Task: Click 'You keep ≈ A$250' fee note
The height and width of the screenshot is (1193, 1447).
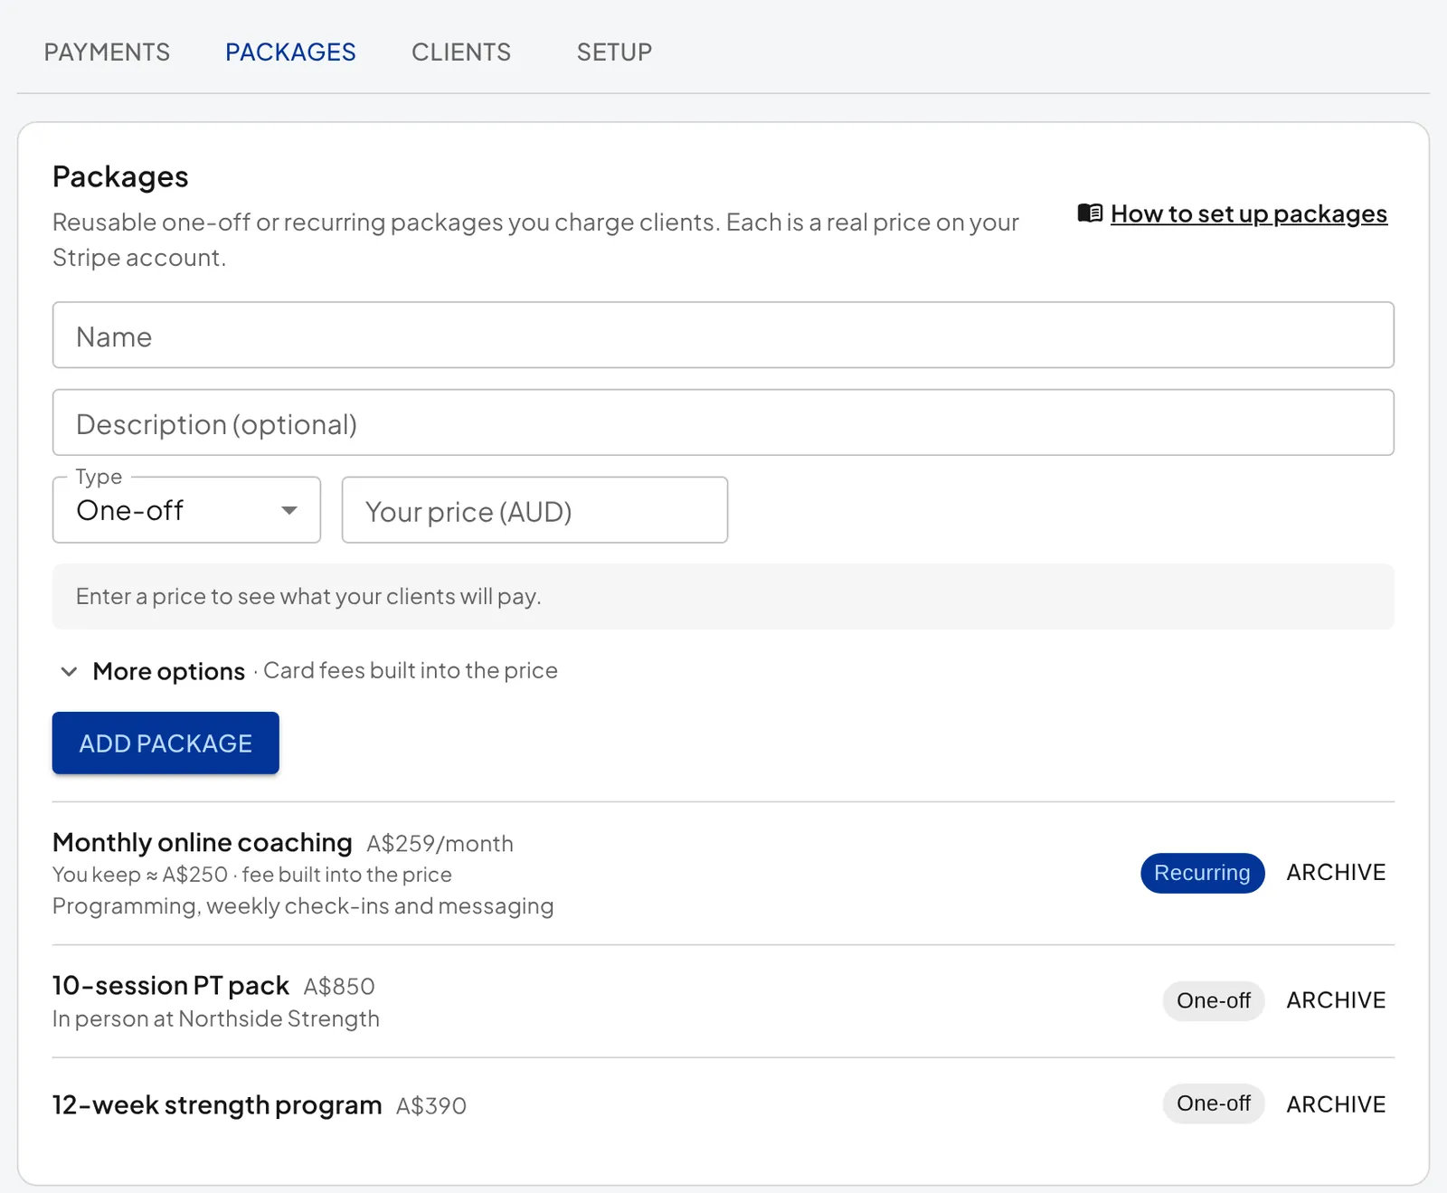Action: [x=252, y=875]
